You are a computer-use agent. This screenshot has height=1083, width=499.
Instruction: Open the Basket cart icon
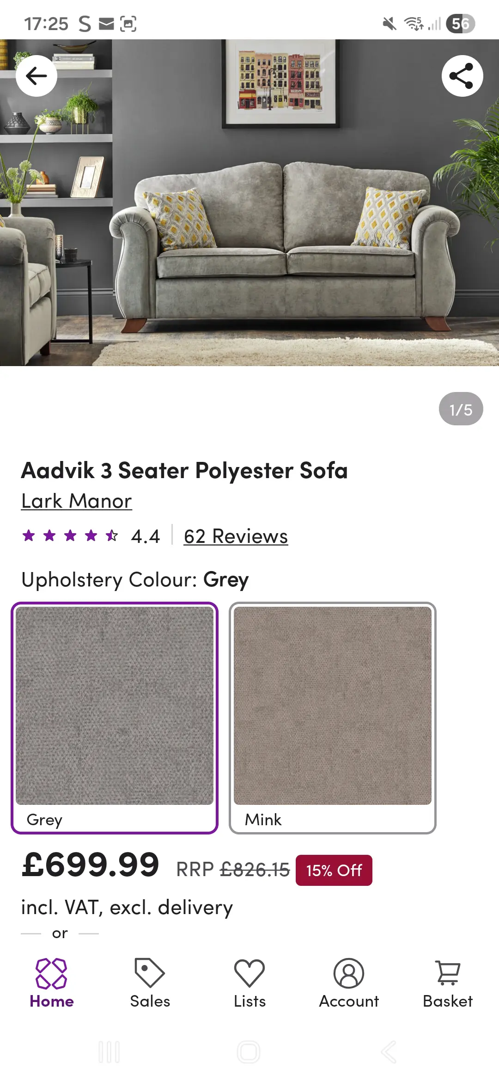[x=448, y=973]
